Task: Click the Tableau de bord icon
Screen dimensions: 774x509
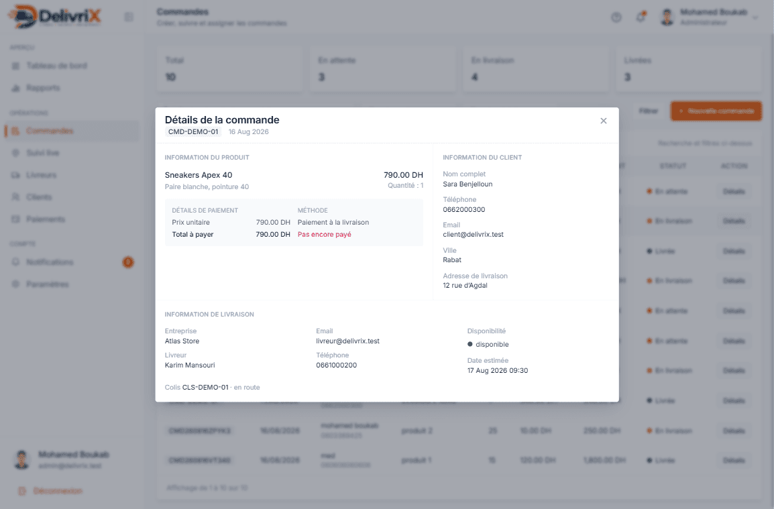Action: (x=16, y=66)
